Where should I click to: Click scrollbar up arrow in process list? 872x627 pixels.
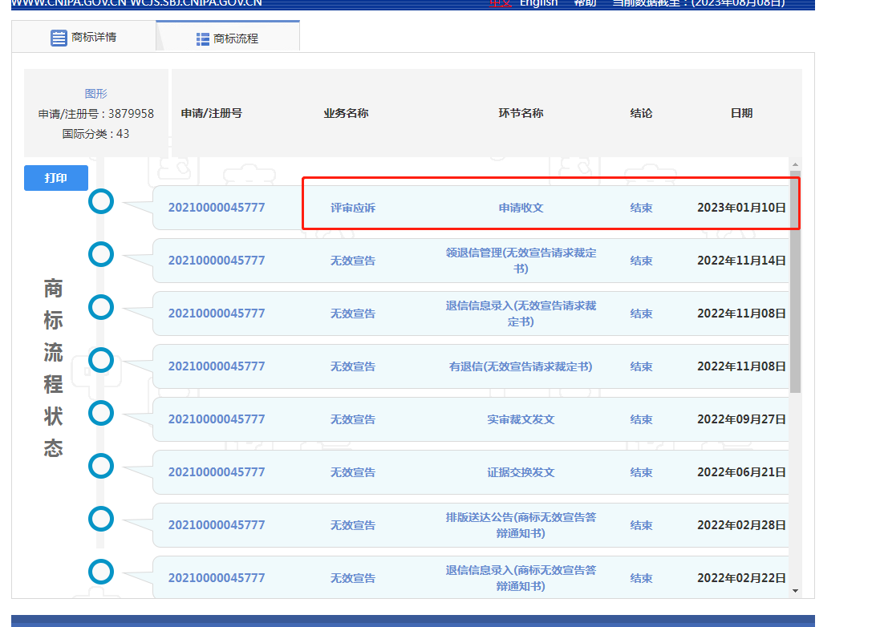click(x=795, y=164)
